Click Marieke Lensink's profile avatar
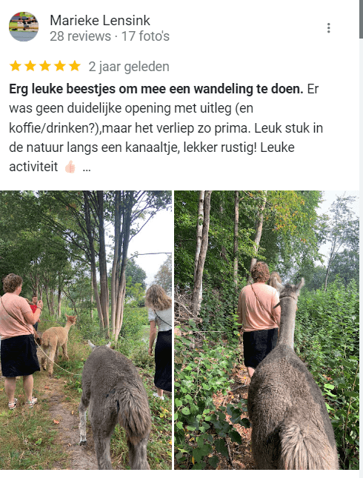 (24, 27)
